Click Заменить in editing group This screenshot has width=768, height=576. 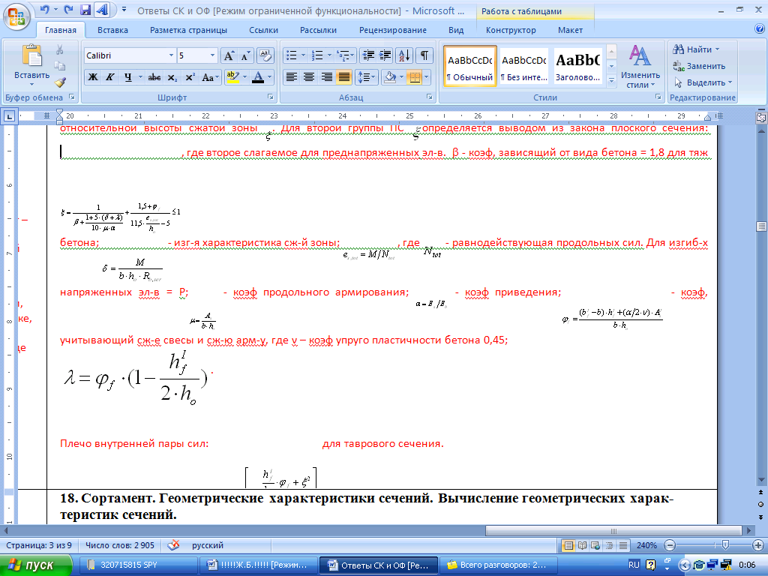699,66
